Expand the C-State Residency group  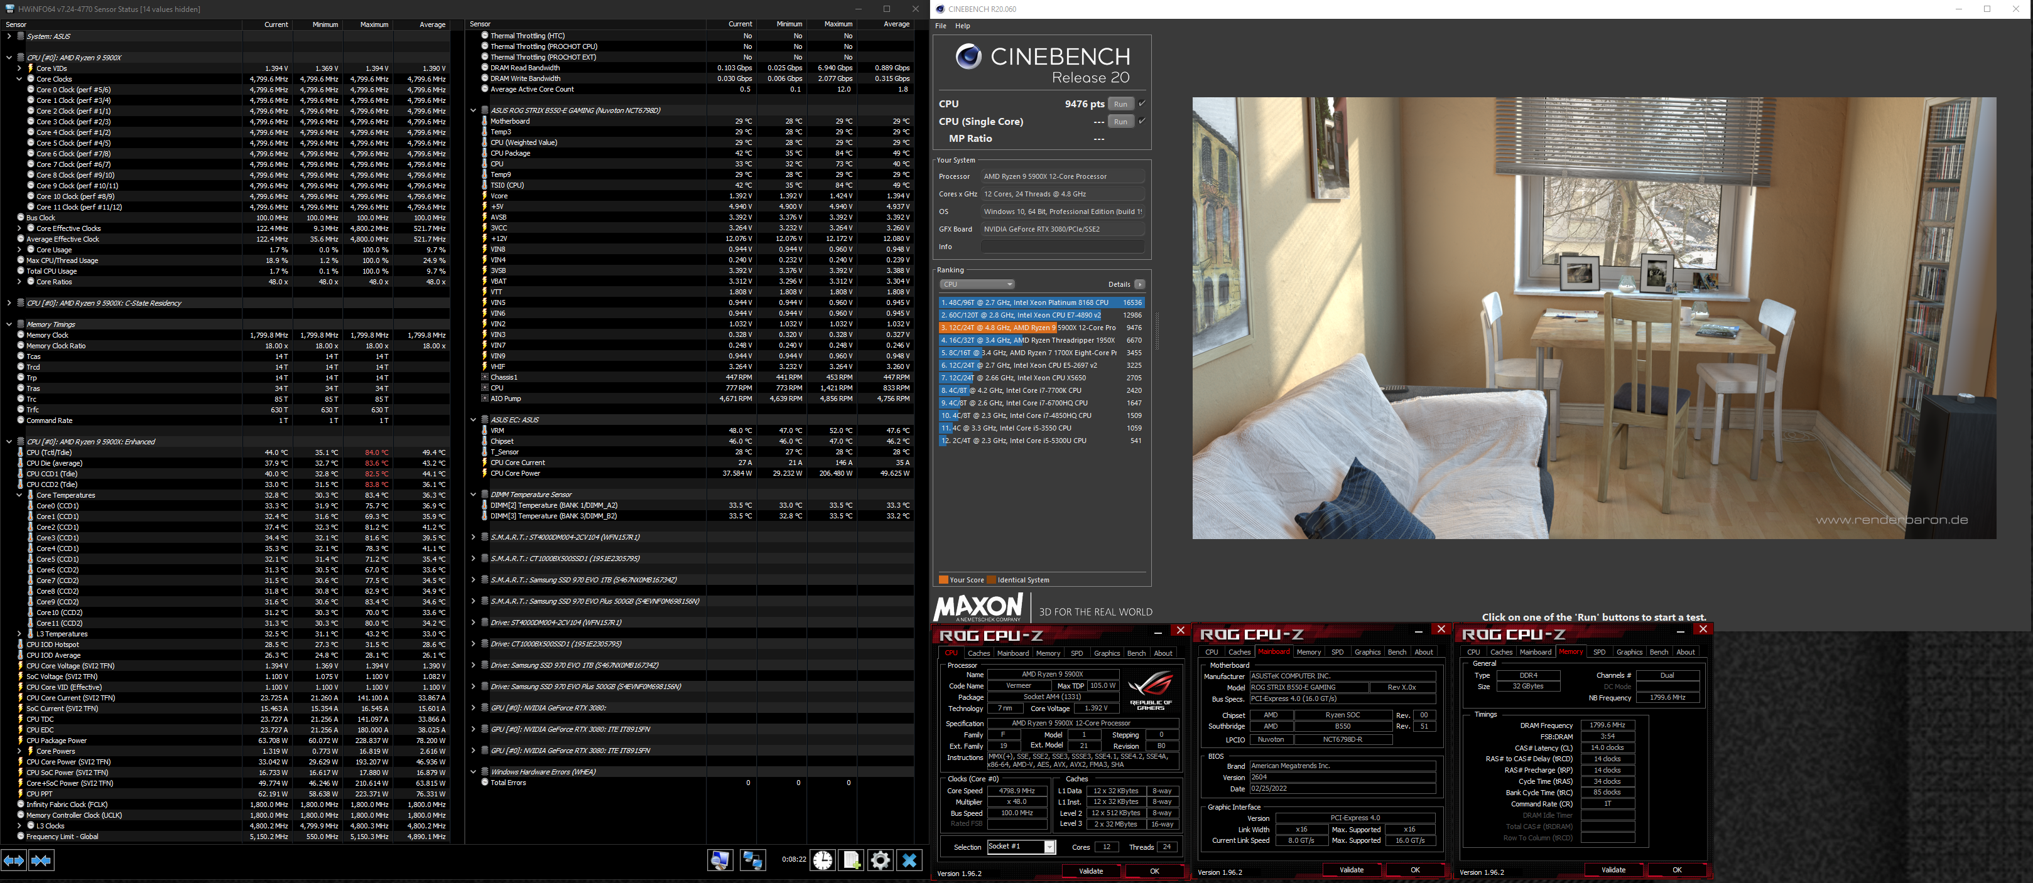click(9, 302)
